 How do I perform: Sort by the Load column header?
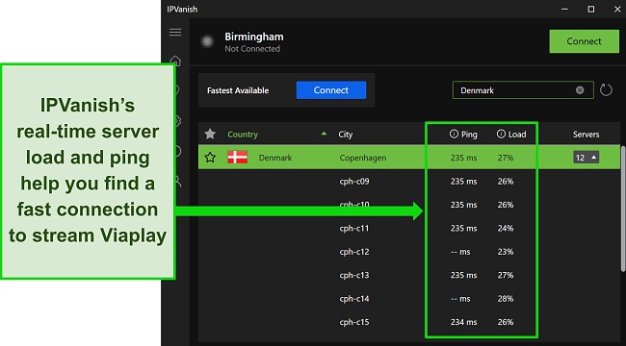click(x=517, y=135)
